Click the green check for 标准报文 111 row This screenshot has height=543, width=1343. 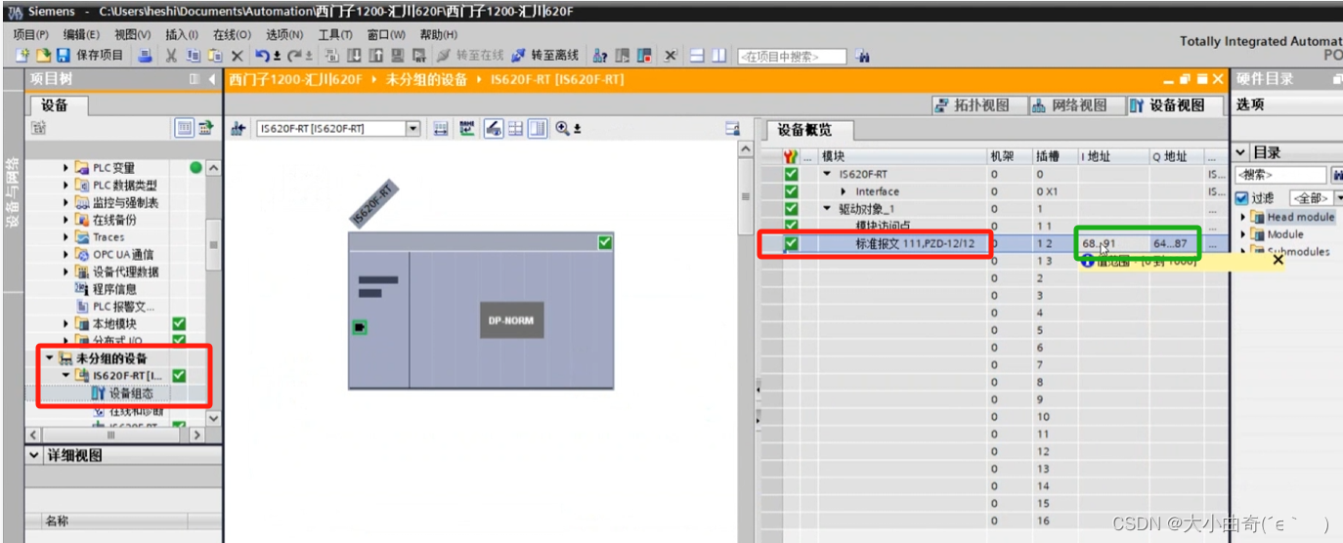792,243
